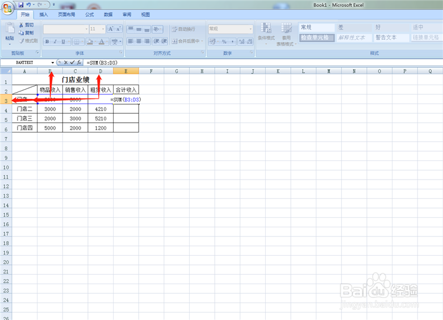443x320 pixels.
Task: Open the 字体 font dialog launcher
Action: [120, 53]
